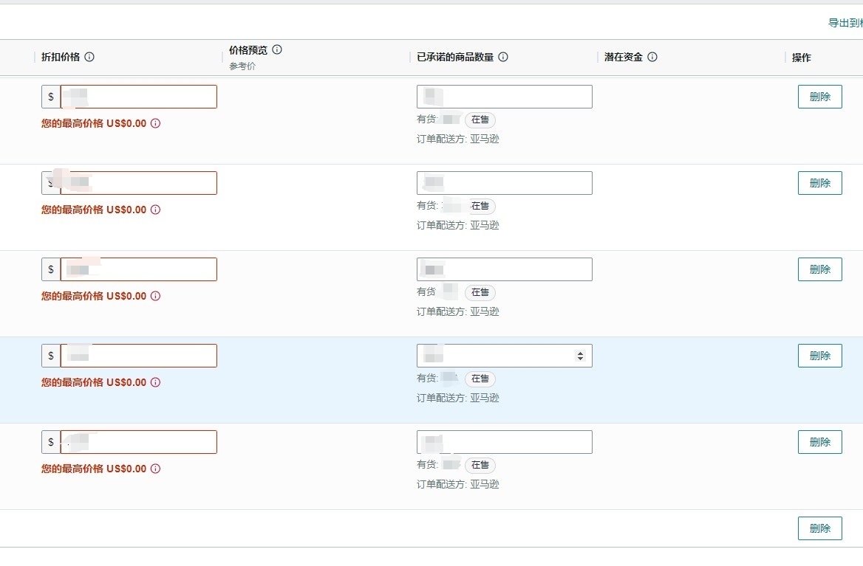The width and height of the screenshot is (863, 566).
Task: Click 在售 status badge in first row
Action: [x=480, y=120]
